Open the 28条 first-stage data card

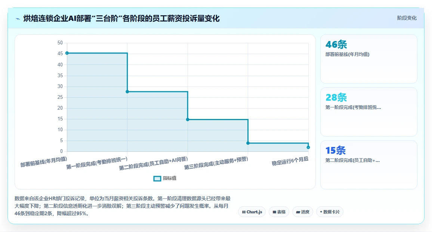click(x=368, y=112)
